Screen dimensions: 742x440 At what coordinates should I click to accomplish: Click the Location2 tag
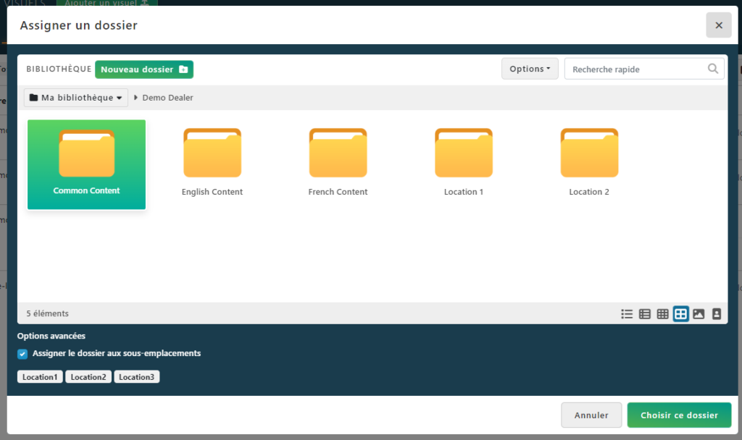pos(88,377)
